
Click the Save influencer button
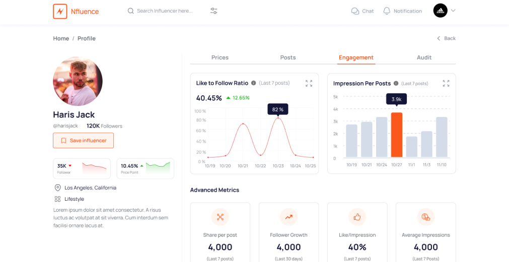click(83, 141)
